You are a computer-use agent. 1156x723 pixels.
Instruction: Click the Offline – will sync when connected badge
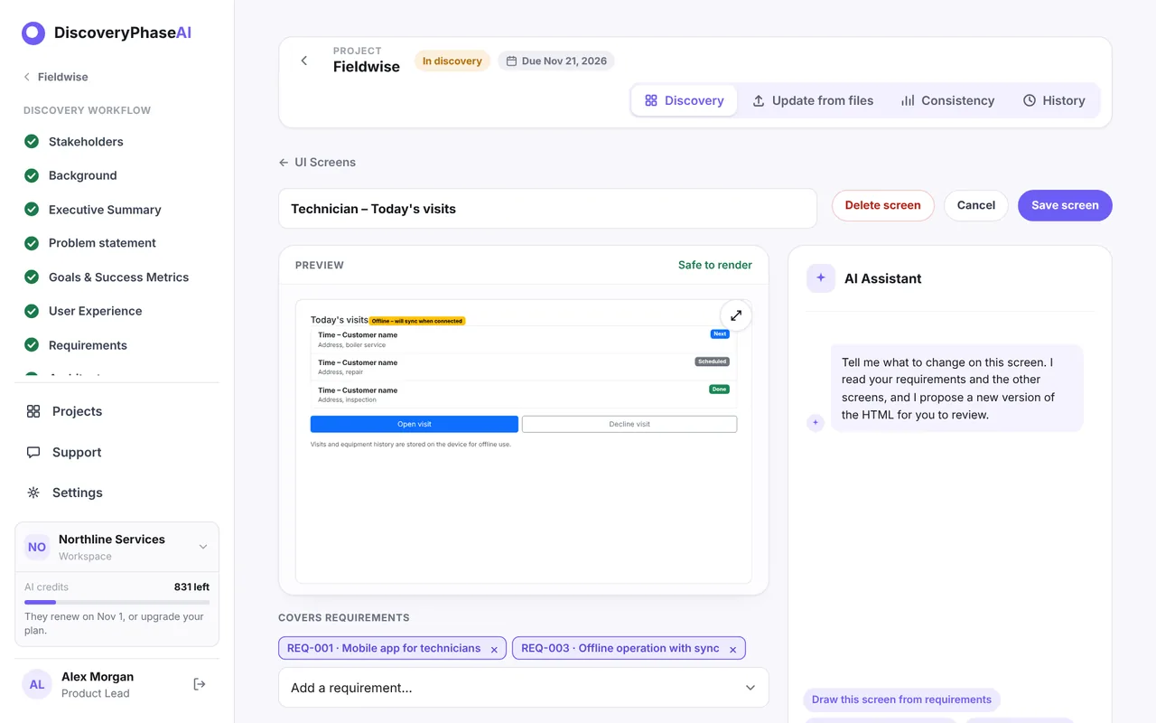tap(417, 321)
